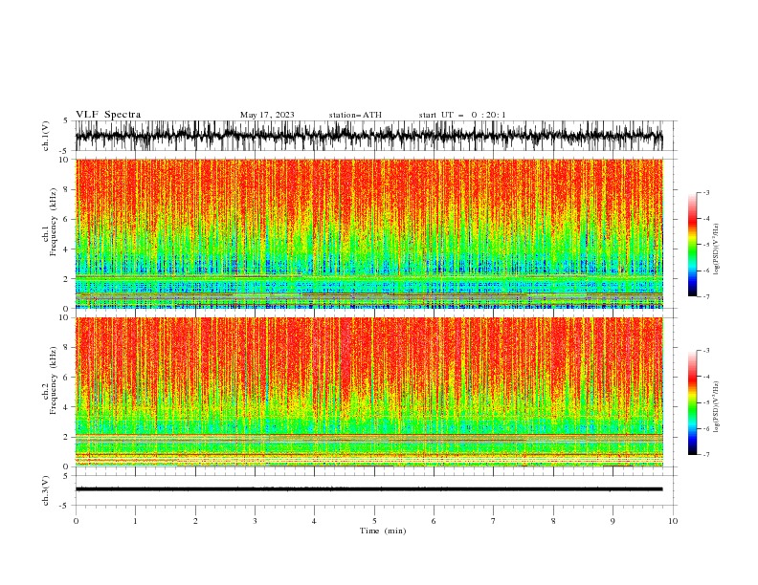Screen dimensions: 758x585
Task: Click the ch.3 voltage waveform trace
Action: pos(369,489)
